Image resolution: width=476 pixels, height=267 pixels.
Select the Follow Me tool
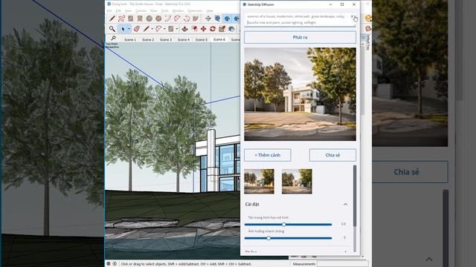tap(194, 29)
